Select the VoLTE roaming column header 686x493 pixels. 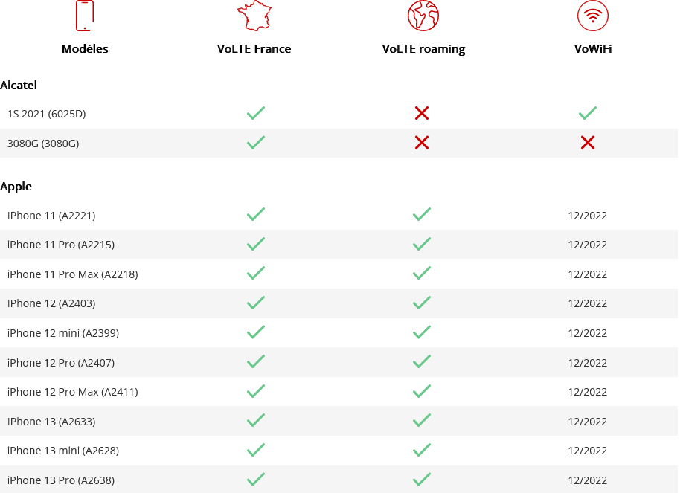tap(423, 49)
